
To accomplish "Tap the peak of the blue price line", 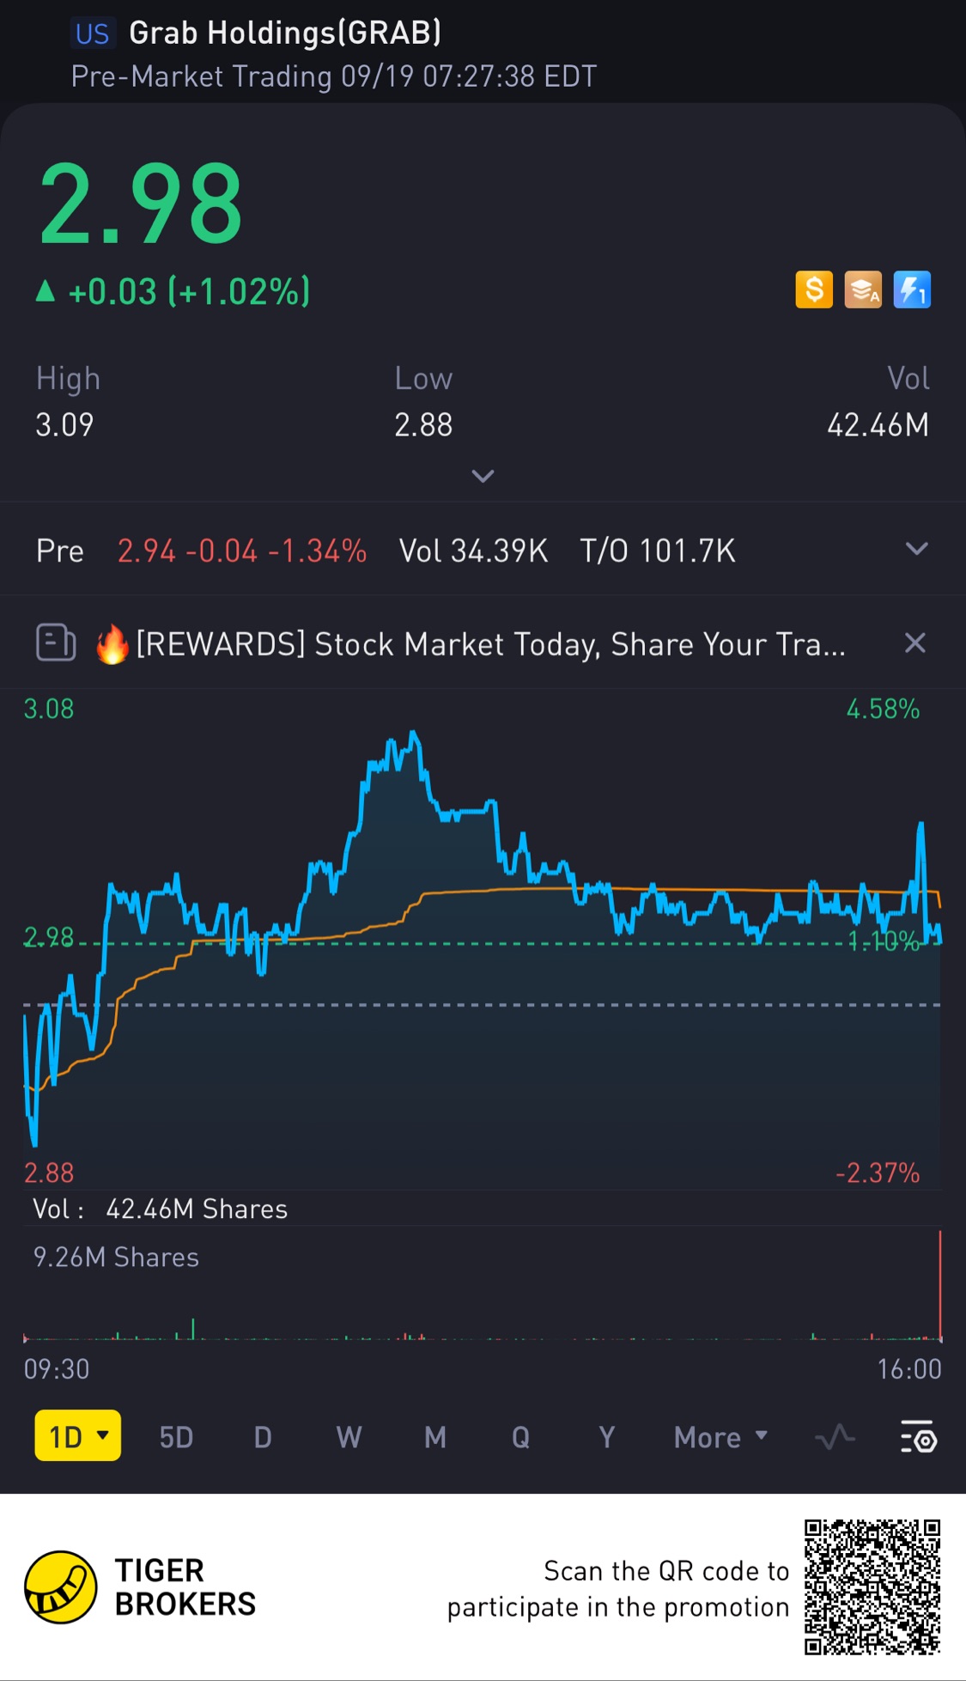I will tap(414, 733).
